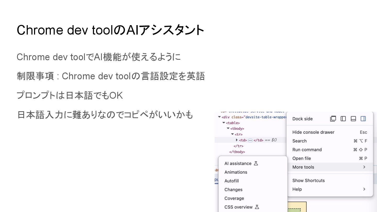Select CSS overview from More tools

coord(253,207)
